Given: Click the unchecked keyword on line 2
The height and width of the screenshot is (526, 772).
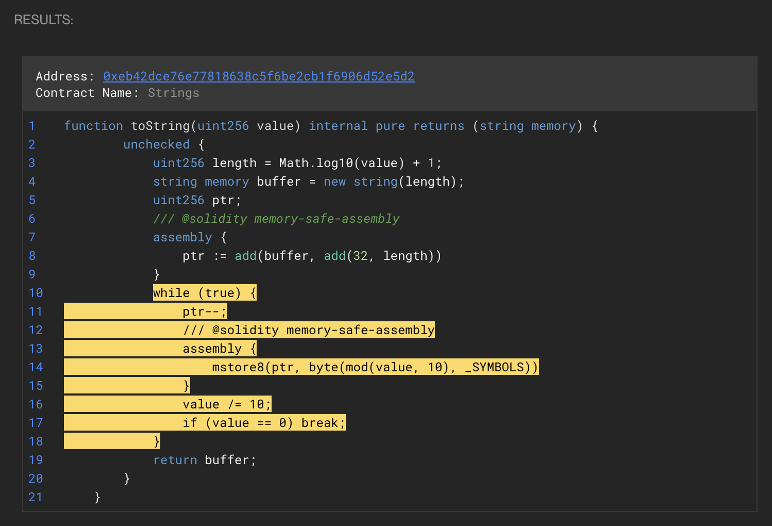Looking at the screenshot, I should pos(156,144).
